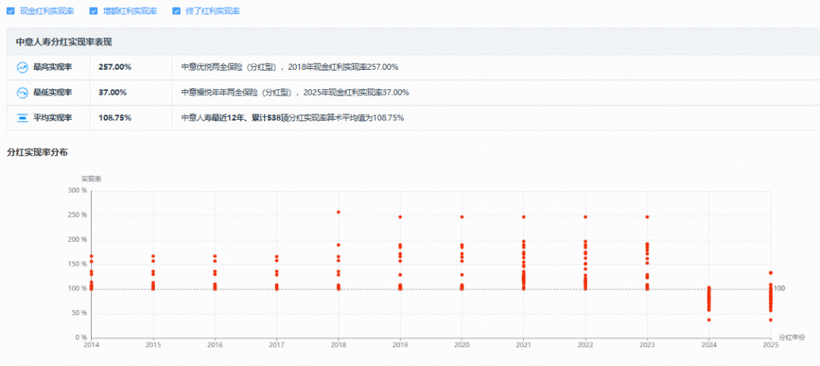Image resolution: width=820 pixels, height=366 pixels.
Task: Click the 0 % y-axis label
Action: 80,338
